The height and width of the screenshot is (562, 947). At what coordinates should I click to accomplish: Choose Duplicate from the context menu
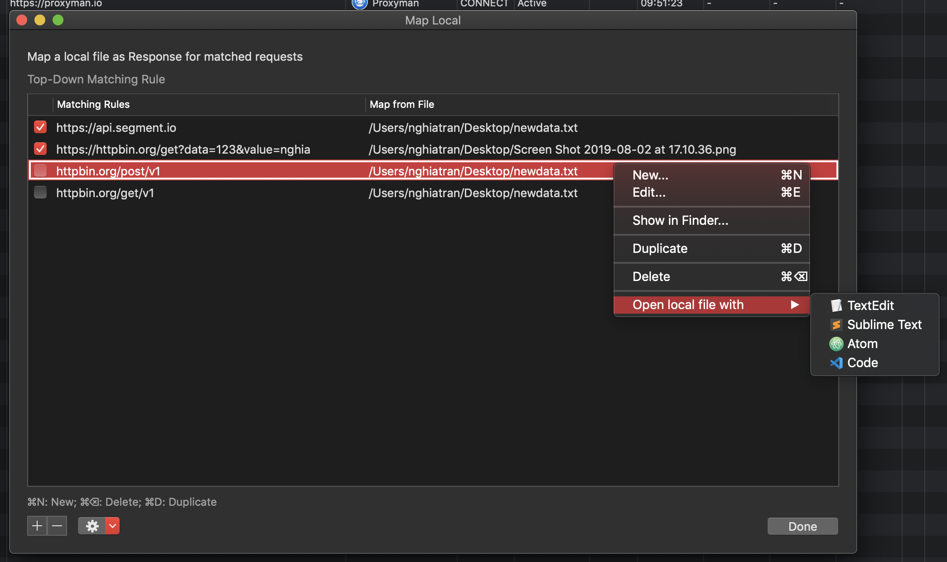660,248
